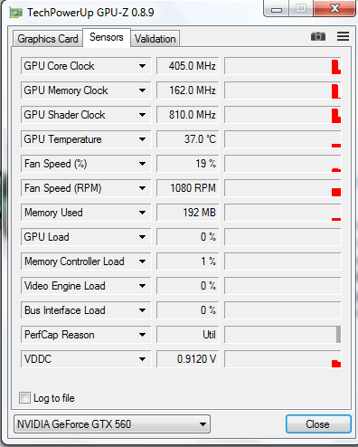The image size is (358, 447).
Task: Minimize the GPU-Z window
Action: coord(277,9)
